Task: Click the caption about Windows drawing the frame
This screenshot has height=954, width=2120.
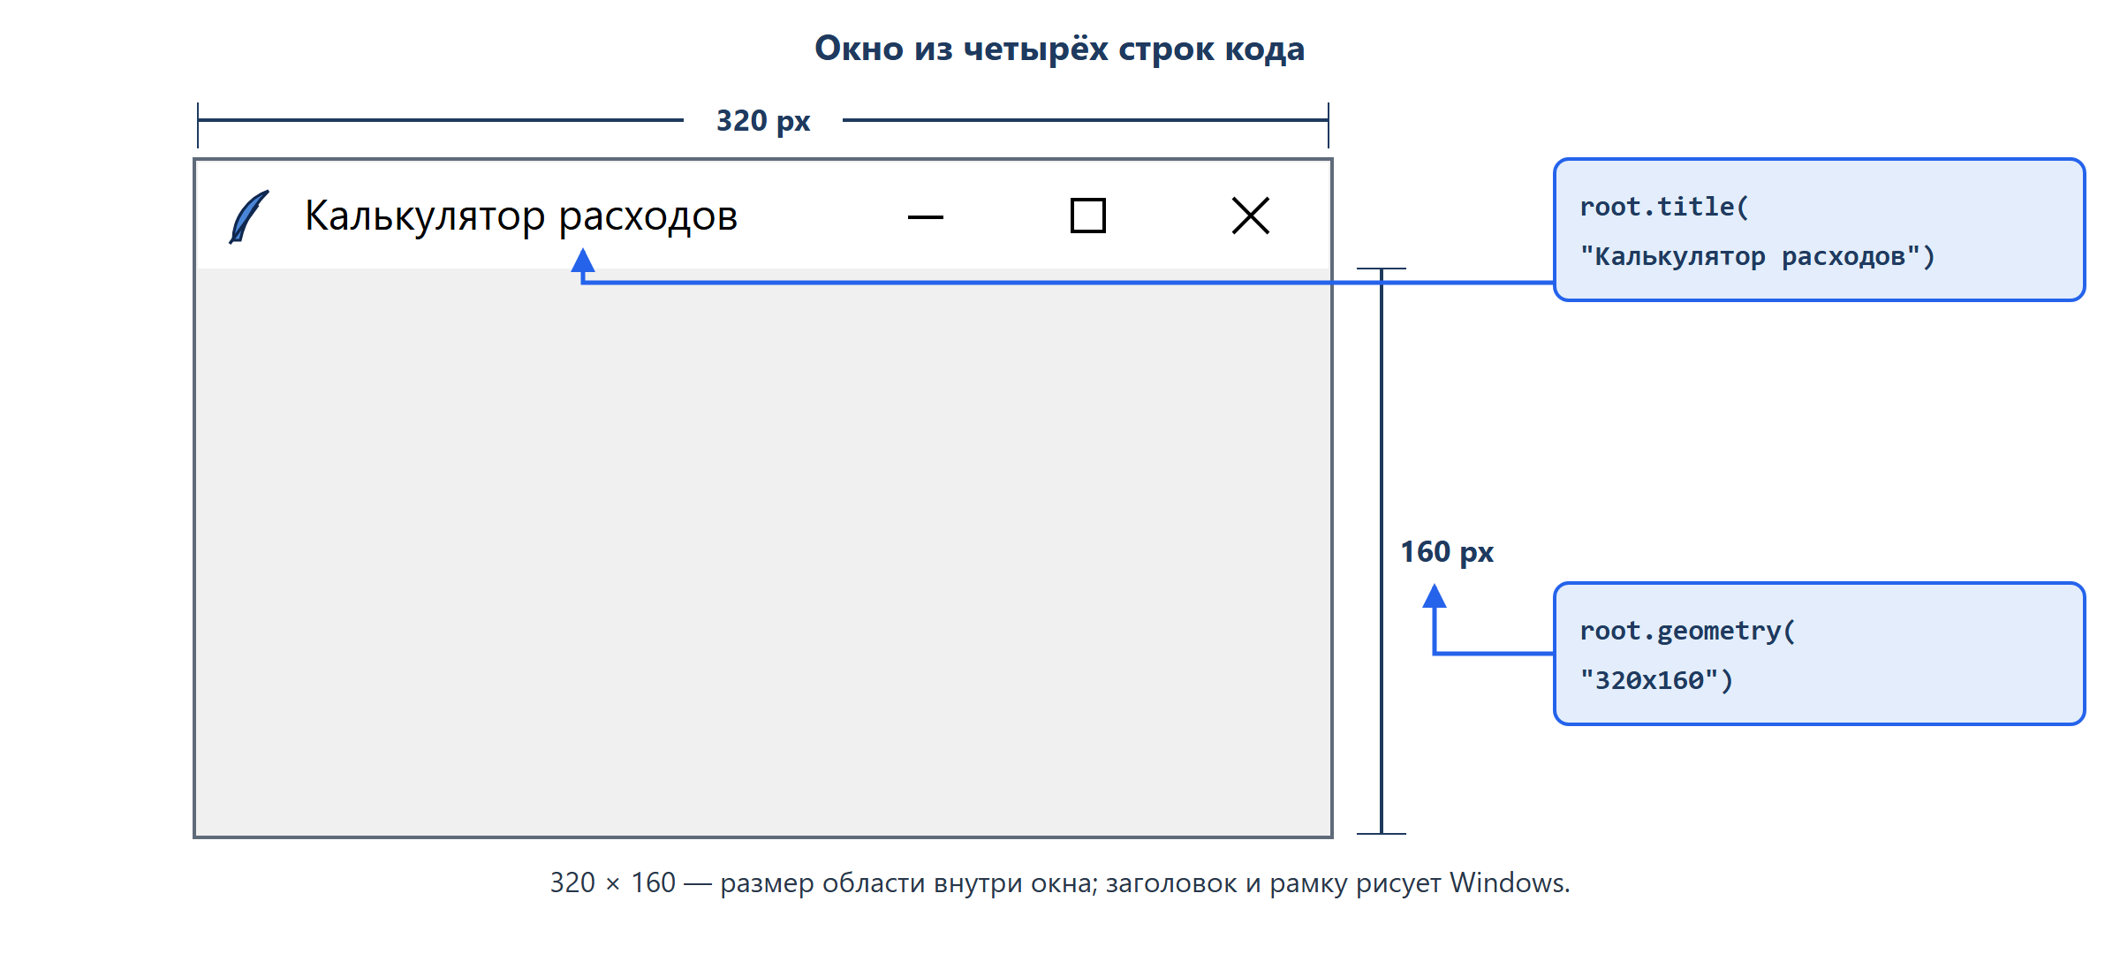Action: click(x=1060, y=883)
